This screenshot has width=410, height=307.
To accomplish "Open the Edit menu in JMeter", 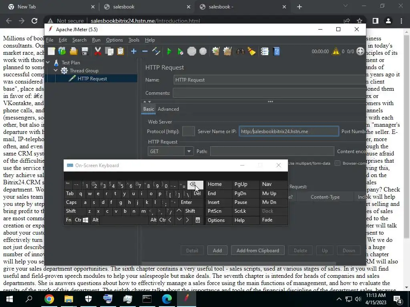I will [x=63, y=40].
